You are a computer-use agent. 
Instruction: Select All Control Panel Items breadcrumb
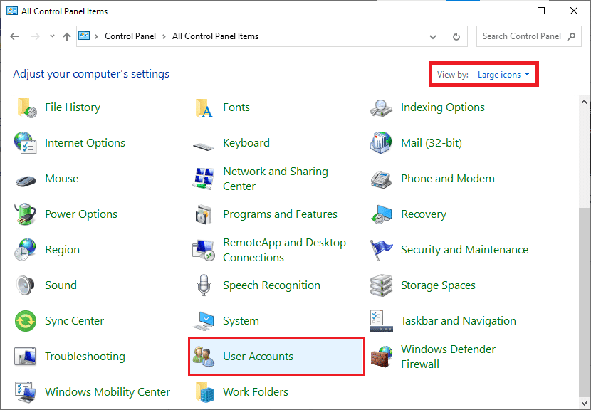(215, 36)
